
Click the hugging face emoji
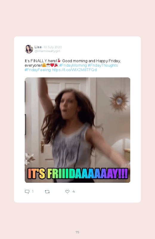[x=44, y=65]
